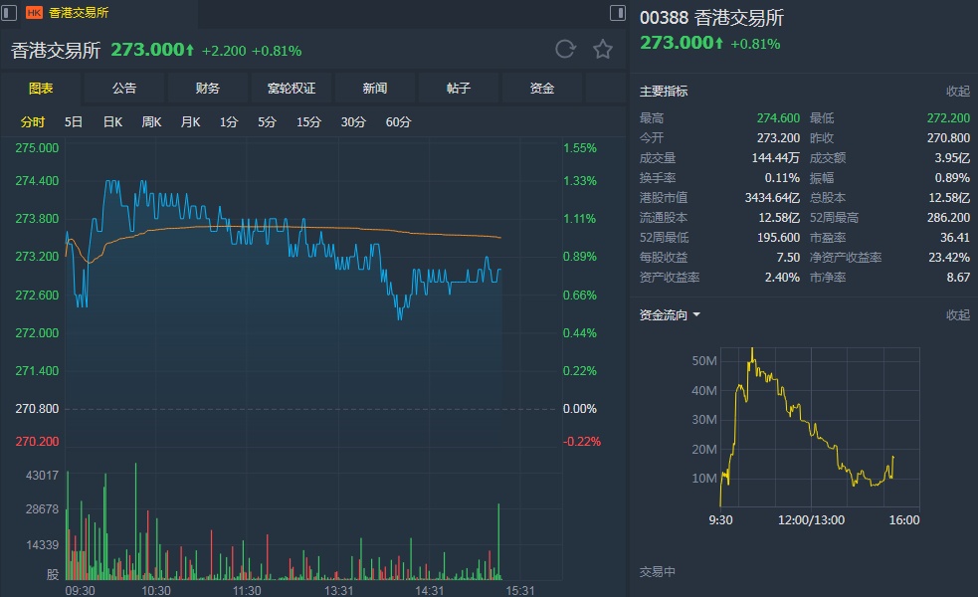The height and width of the screenshot is (597, 978).
Task: Click the 270.800 baseline price label
Action: (37, 409)
